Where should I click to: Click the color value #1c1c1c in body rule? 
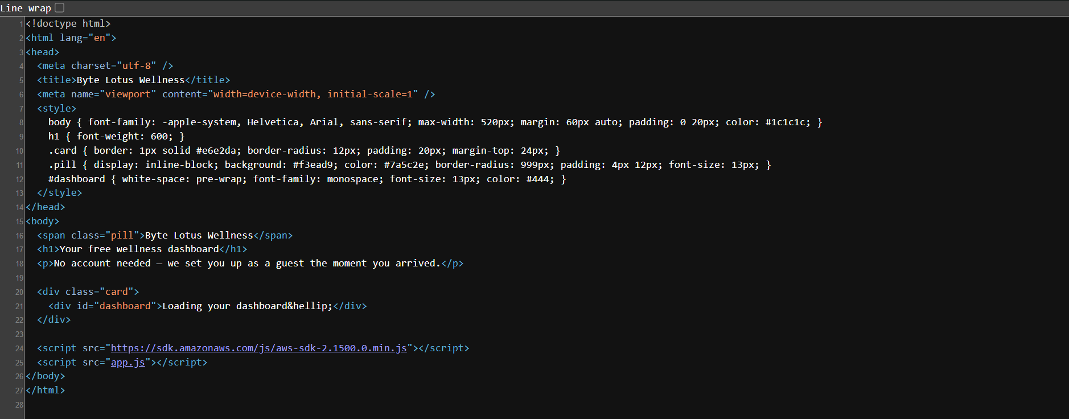[x=788, y=122]
